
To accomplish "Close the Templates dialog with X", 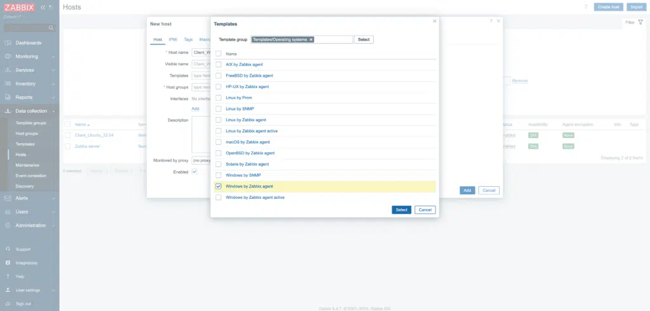I will coord(434,21).
